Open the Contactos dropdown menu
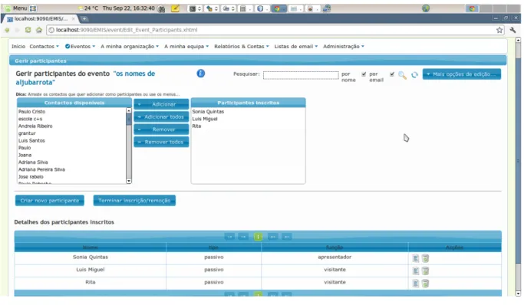Image resolution: width=524 pixels, height=305 pixels. 44,47
